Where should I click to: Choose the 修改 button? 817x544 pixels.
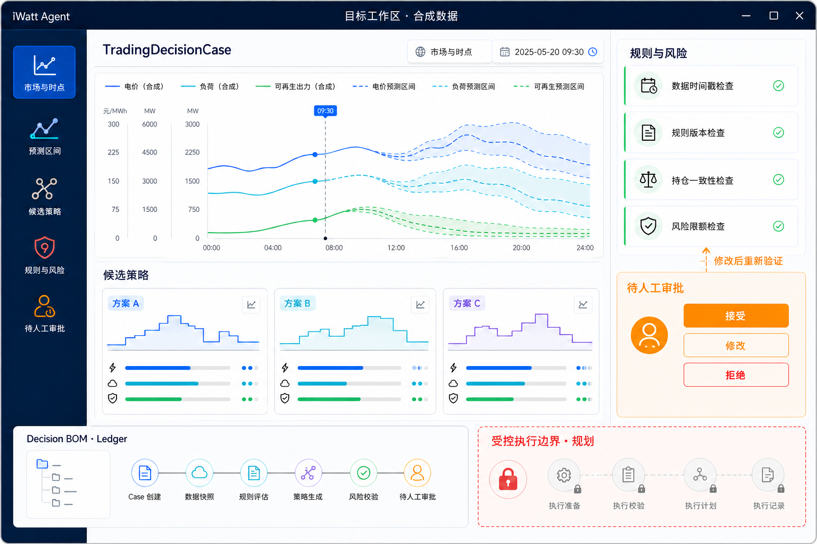(x=736, y=345)
